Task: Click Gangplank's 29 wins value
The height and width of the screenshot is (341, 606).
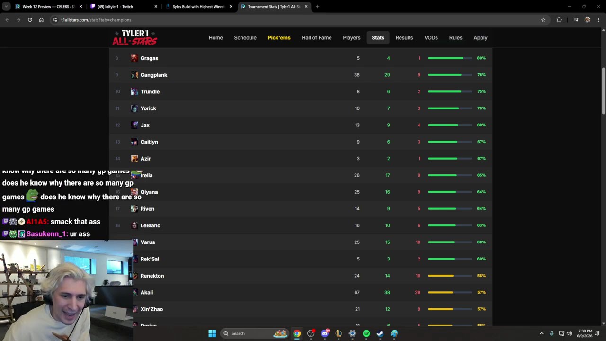Action: [x=387, y=75]
